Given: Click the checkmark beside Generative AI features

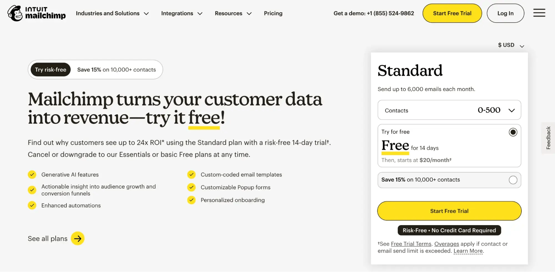Looking at the screenshot, I should click(32, 174).
